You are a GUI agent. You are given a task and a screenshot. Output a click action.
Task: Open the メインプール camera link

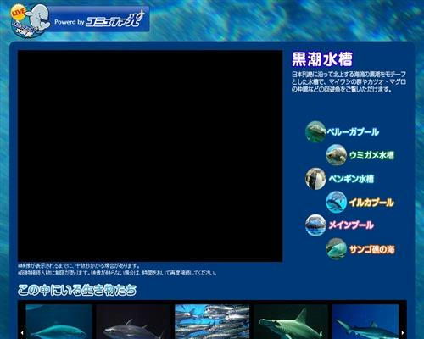(x=351, y=225)
